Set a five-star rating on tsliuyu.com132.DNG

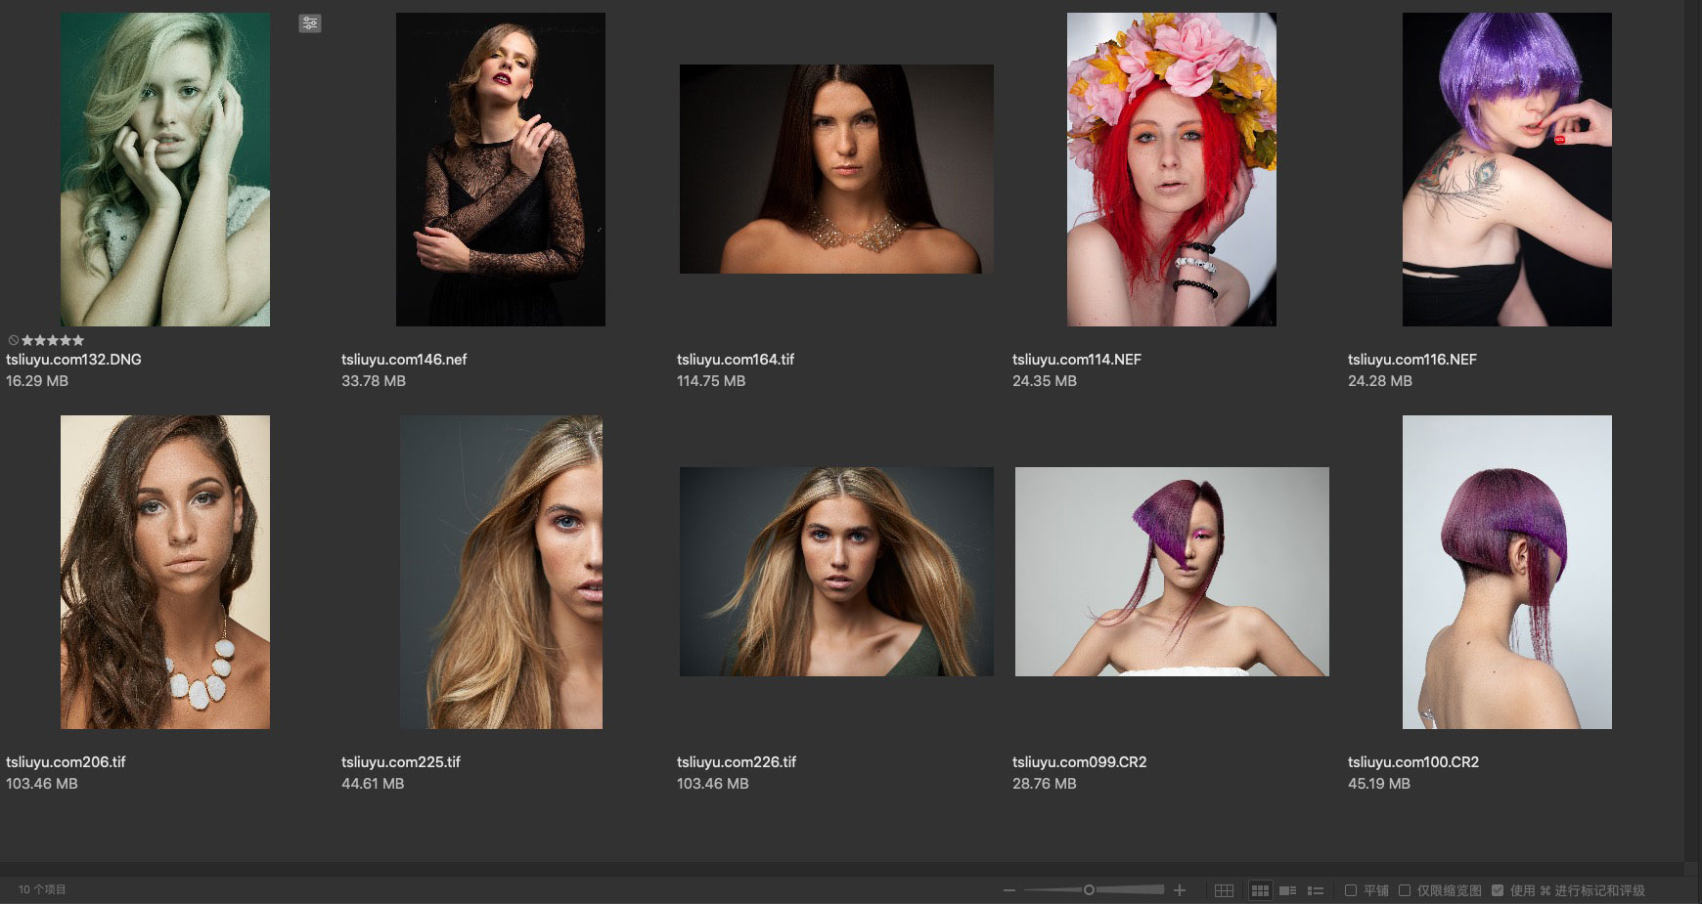pos(78,340)
